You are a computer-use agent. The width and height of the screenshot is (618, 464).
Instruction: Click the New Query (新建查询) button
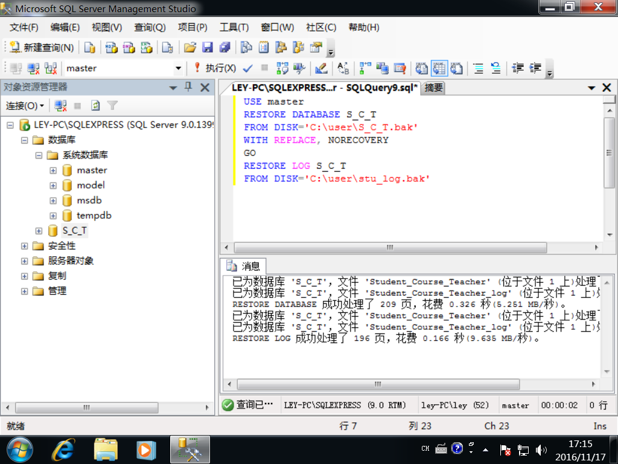pyautogui.click(x=42, y=47)
